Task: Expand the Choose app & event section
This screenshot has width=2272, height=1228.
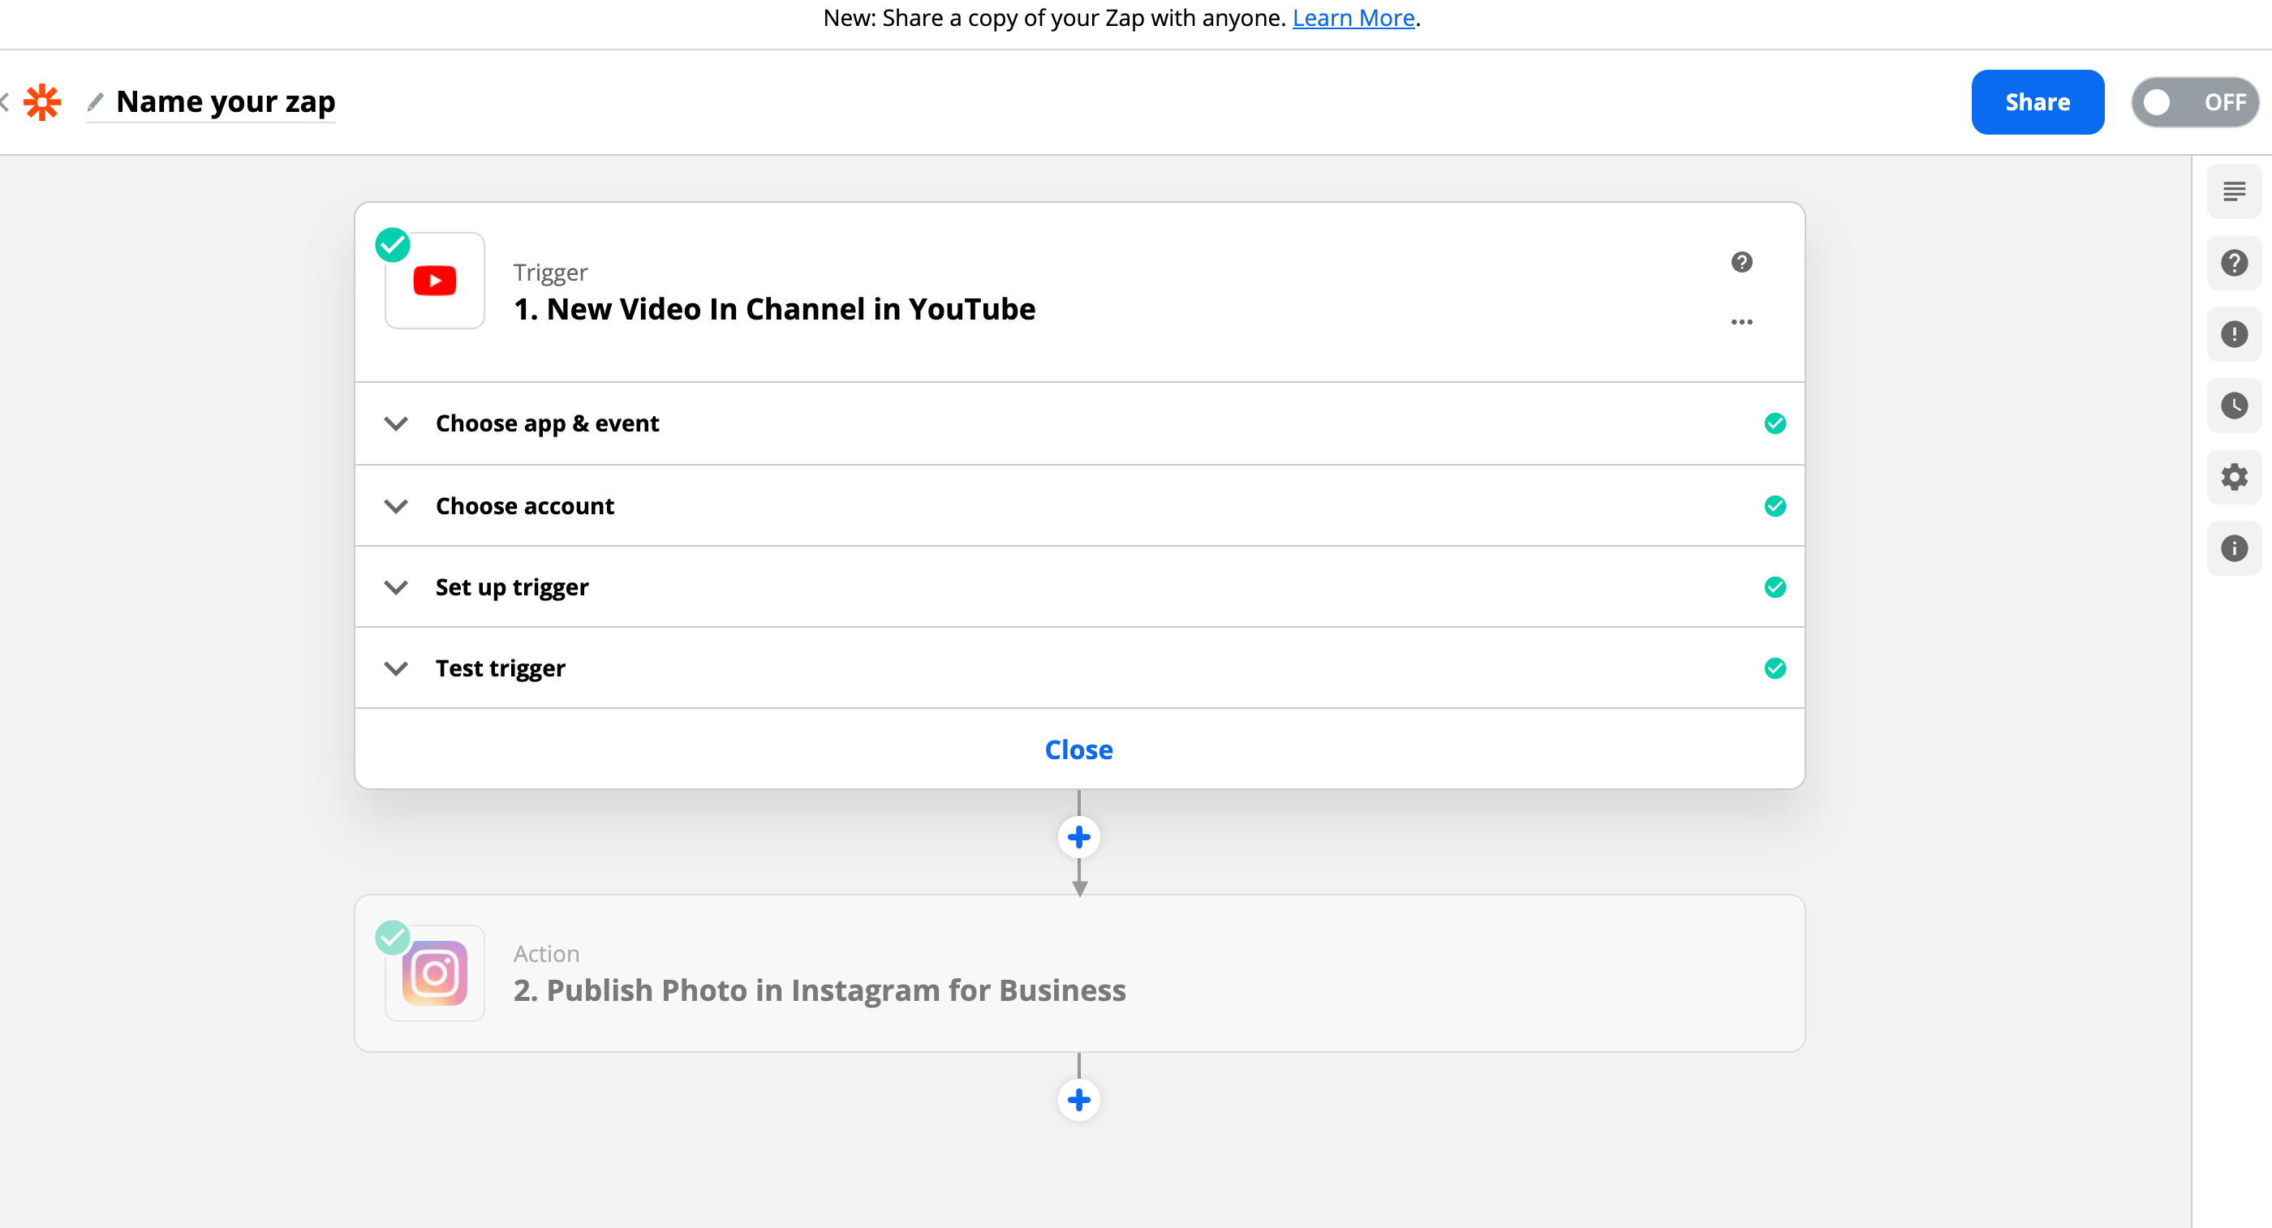Action: click(547, 423)
